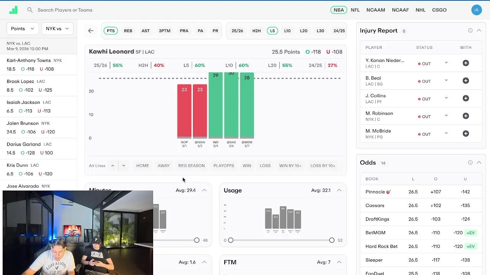
Task: Expand B. Beal status dropdown
Action: 446,80
